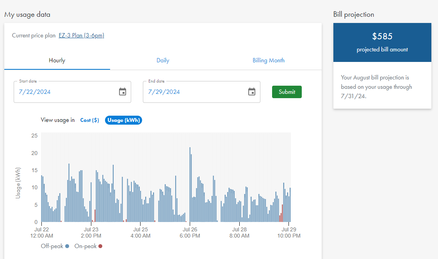Click the $585 projected bill amount panel
This screenshot has height=259, width=438.
pos(382,42)
